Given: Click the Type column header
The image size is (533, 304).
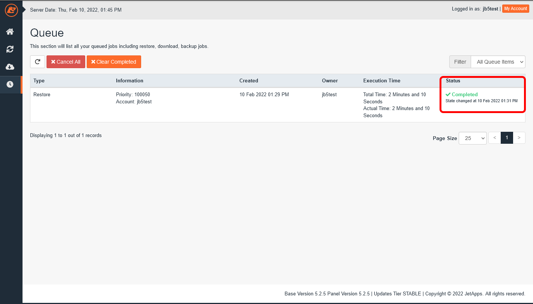Looking at the screenshot, I should point(39,80).
